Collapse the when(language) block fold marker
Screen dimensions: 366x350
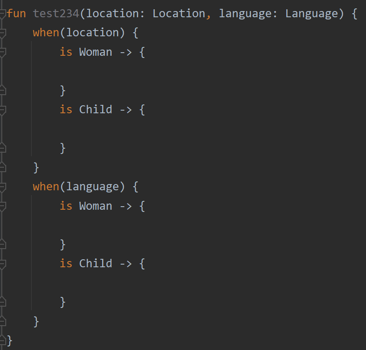(x=2, y=187)
